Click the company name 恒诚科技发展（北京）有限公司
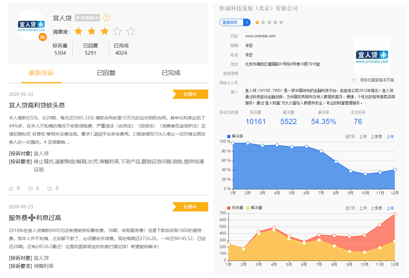 pos(258,8)
